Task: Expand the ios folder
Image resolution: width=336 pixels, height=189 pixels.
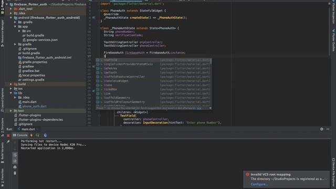Action: pyautogui.click(x=10, y=89)
